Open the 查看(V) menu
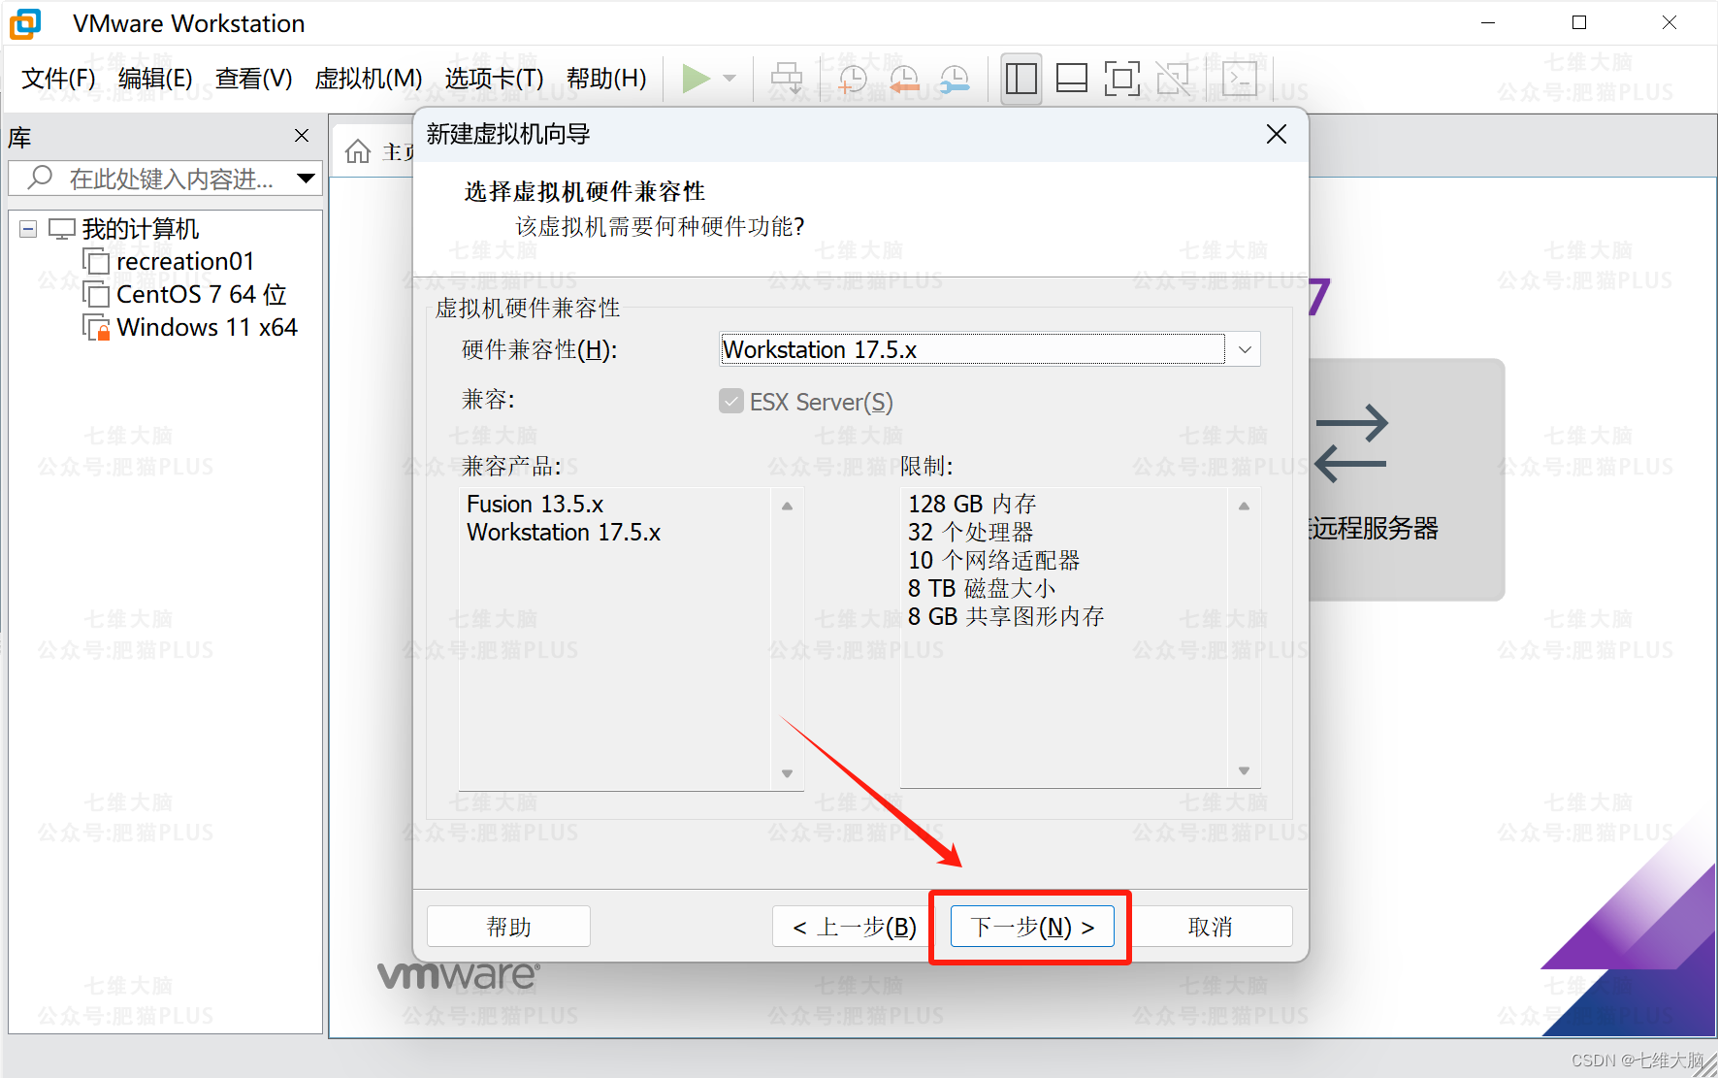This screenshot has width=1718, height=1078. coord(253,79)
